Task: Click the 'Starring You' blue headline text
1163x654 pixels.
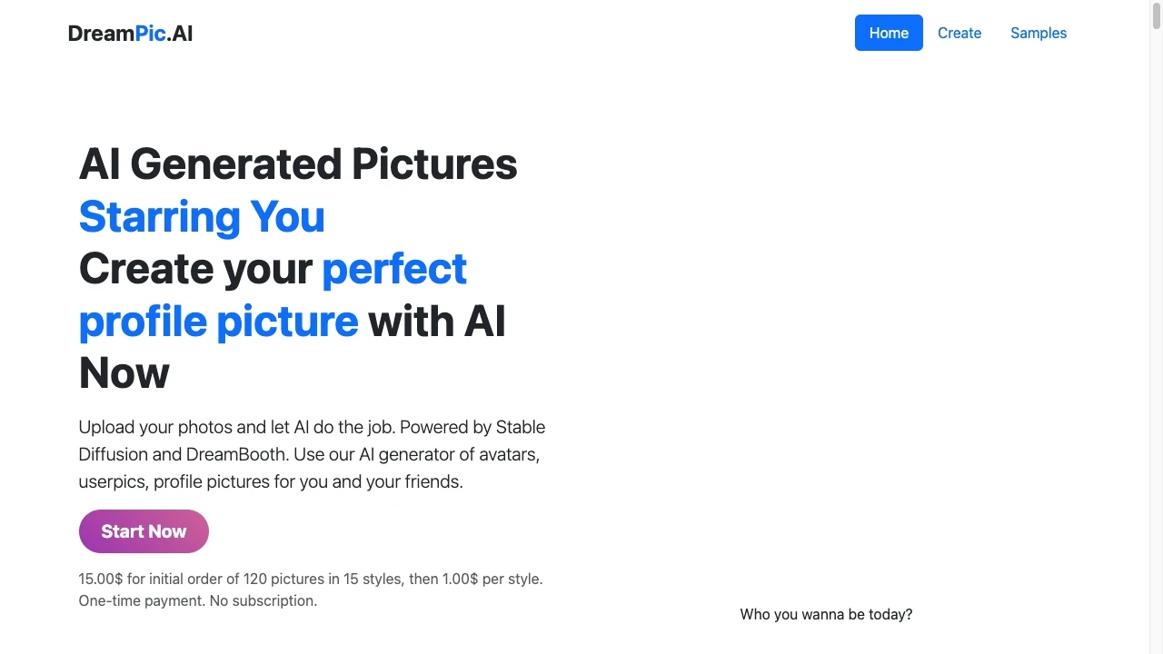Action: click(201, 217)
